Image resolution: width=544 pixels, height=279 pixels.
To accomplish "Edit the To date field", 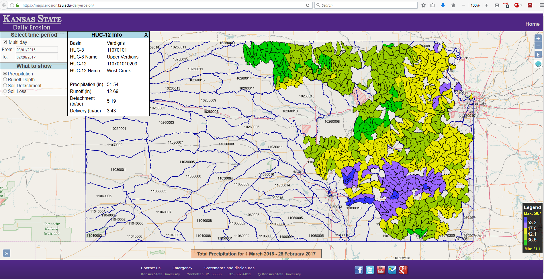I will [x=37, y=57].
